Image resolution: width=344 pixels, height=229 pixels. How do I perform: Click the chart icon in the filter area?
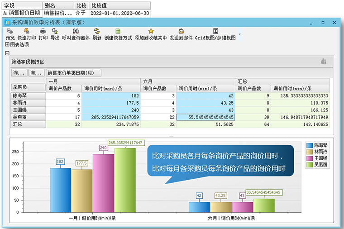[x=323, y=62]
